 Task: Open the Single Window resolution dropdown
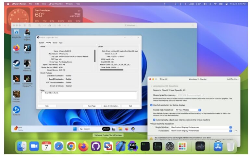click(x=201, y=127)
